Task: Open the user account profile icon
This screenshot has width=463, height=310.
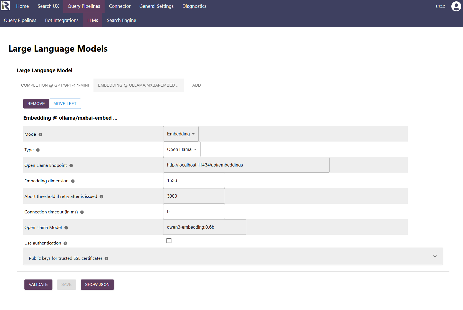Action: tap(456, 6)
